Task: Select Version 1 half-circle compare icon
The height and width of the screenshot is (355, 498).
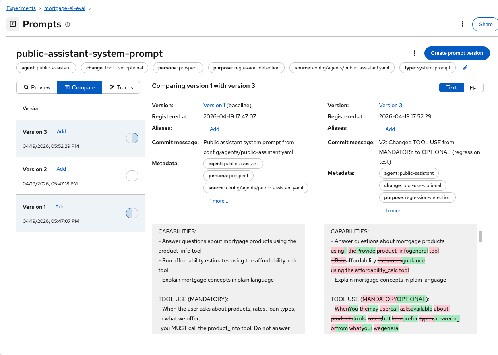Action: click(132, 213)
